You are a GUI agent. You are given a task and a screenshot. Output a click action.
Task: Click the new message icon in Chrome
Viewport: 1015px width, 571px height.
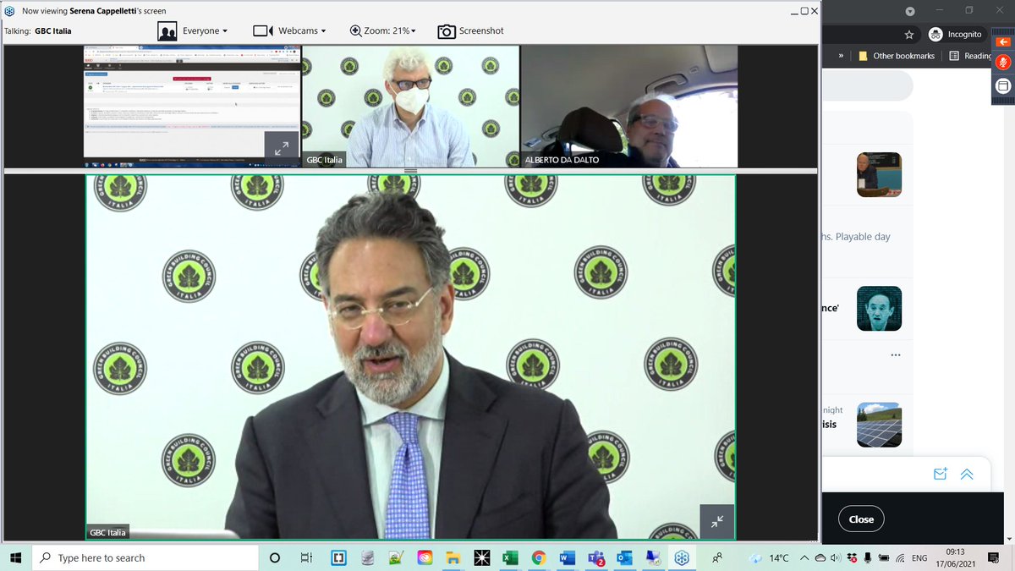[940, 474]
